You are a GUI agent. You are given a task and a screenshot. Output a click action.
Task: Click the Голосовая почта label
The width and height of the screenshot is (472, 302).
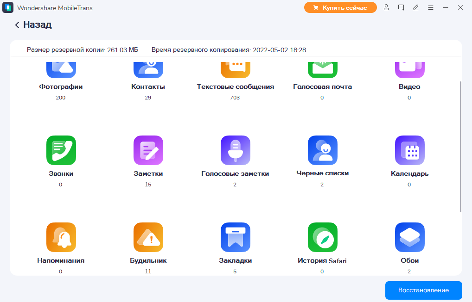pyautogui.click(x=322, y=87)
